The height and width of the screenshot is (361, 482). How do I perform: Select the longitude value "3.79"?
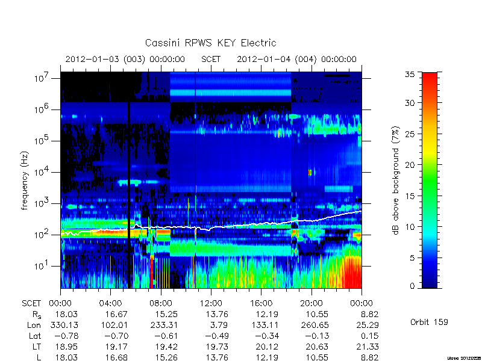(219, 325)
